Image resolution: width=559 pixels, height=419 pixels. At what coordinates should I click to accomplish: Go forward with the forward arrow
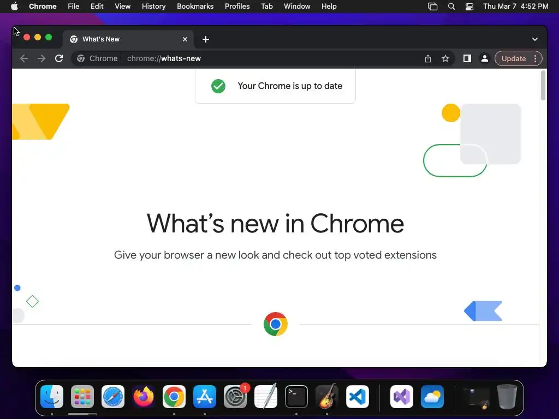(x=41, y=58)
